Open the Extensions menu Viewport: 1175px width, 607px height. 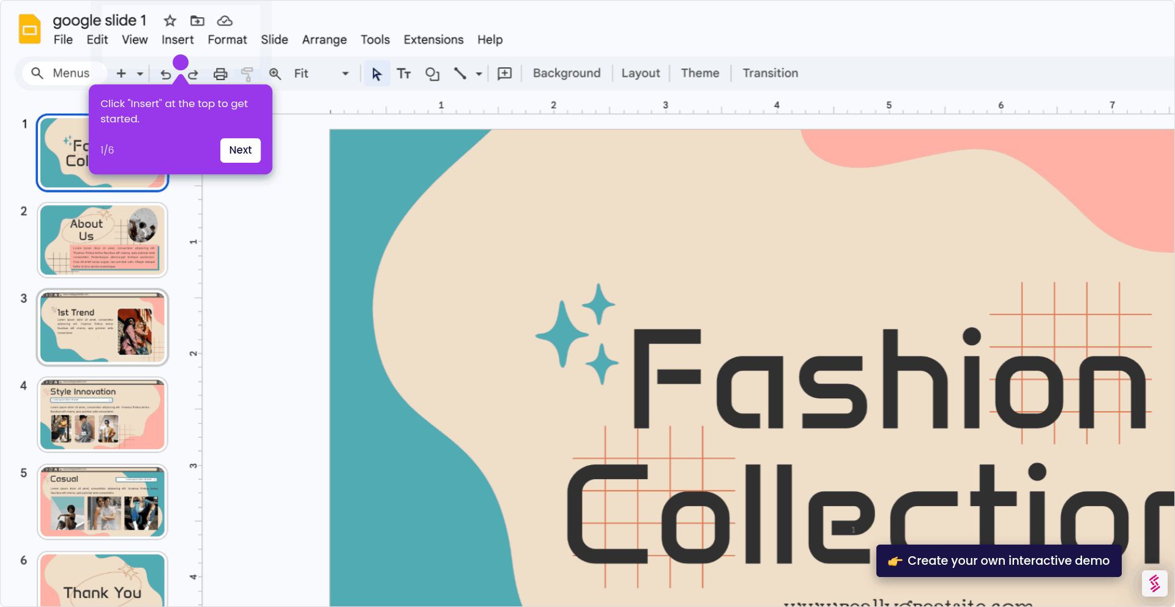point(433,40)
